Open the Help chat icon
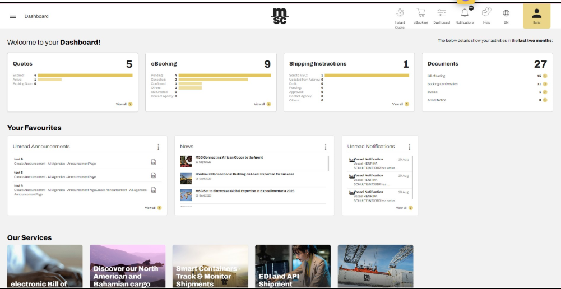Viewport: 561px width, 289px height. click(x=486, y=12)
